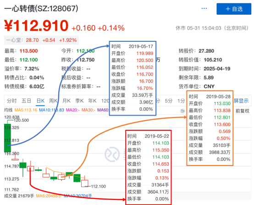
Task: Switch to the 分时 chart tab
Action: (x=11, y=101)
